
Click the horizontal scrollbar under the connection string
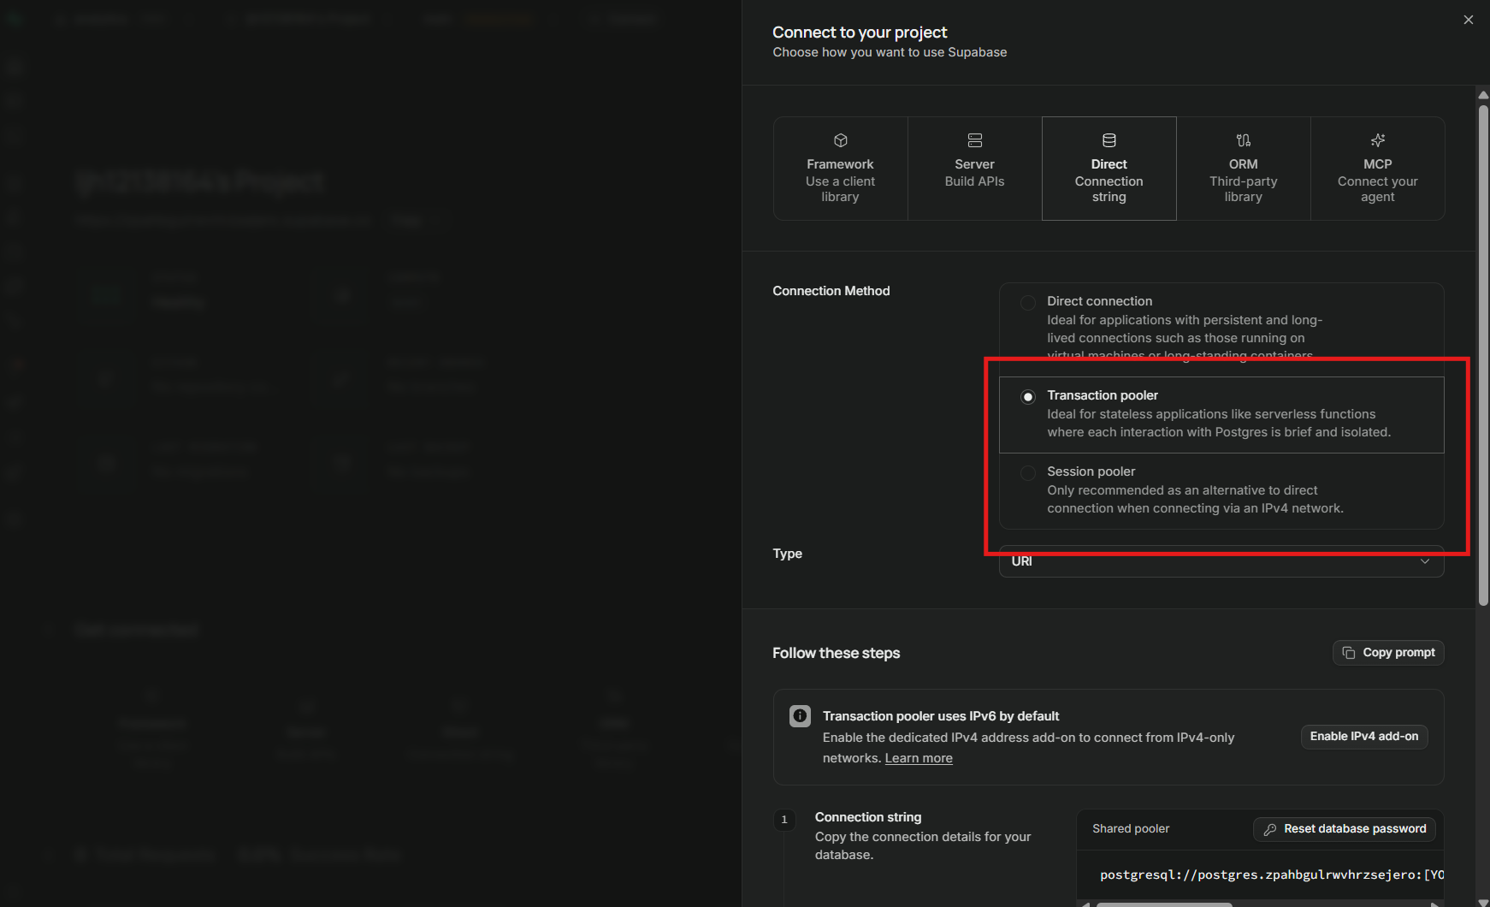(x=1164, y=904)
